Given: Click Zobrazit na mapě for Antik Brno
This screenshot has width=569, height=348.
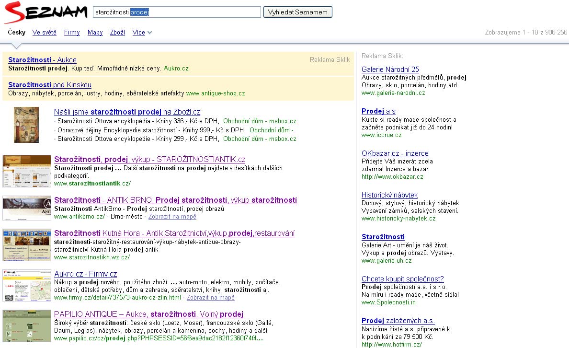Looking at the screenshot, I should (x=172, y=217).
